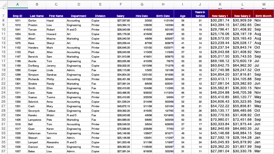Select last name cell Bates

point(37,151)
